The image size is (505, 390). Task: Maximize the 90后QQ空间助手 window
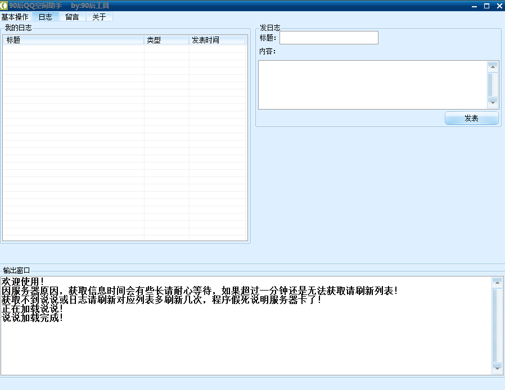click(486, 6)
